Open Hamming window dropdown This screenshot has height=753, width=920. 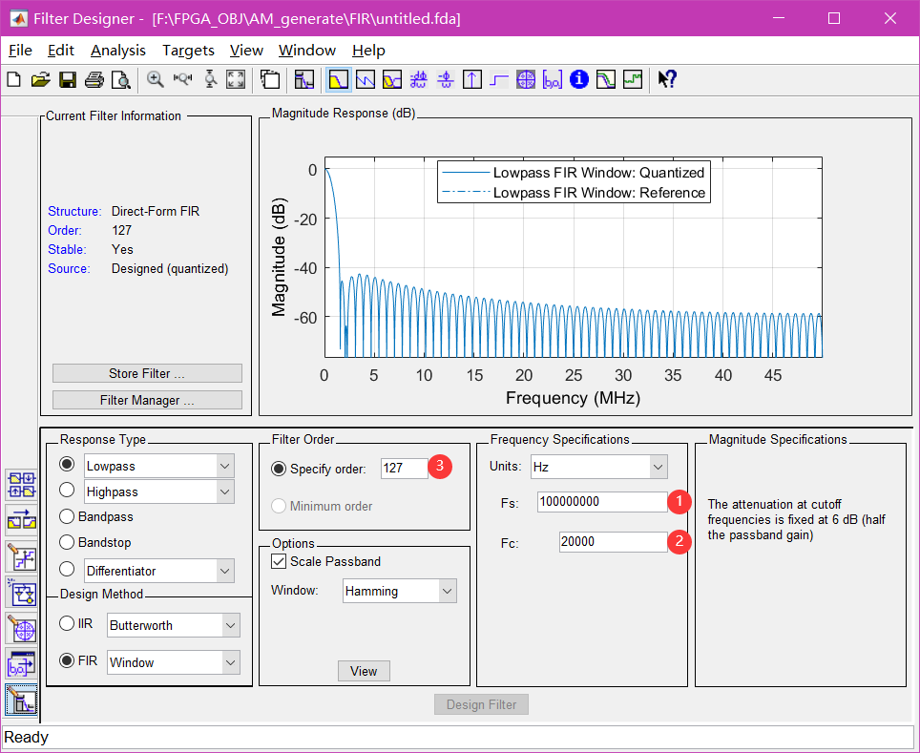447,591
